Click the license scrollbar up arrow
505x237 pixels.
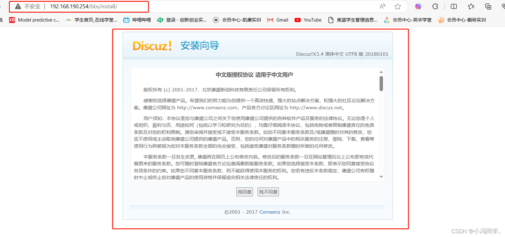coord(381,72)
